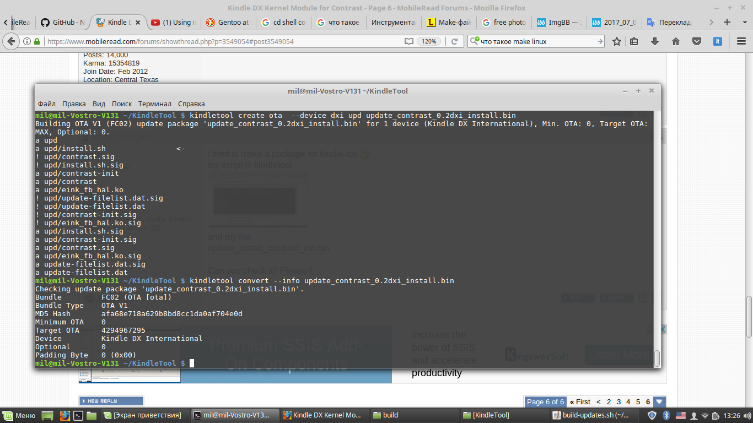Image resolution: width=753 pixels, height=423 pixels.
Task: Reload the current Firefox page
Action: click(455, 41)
